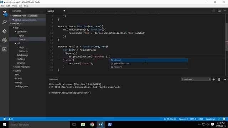Click Ln 19, Col 39 in status bar
The image size is (228, 128).
point(170,119)
